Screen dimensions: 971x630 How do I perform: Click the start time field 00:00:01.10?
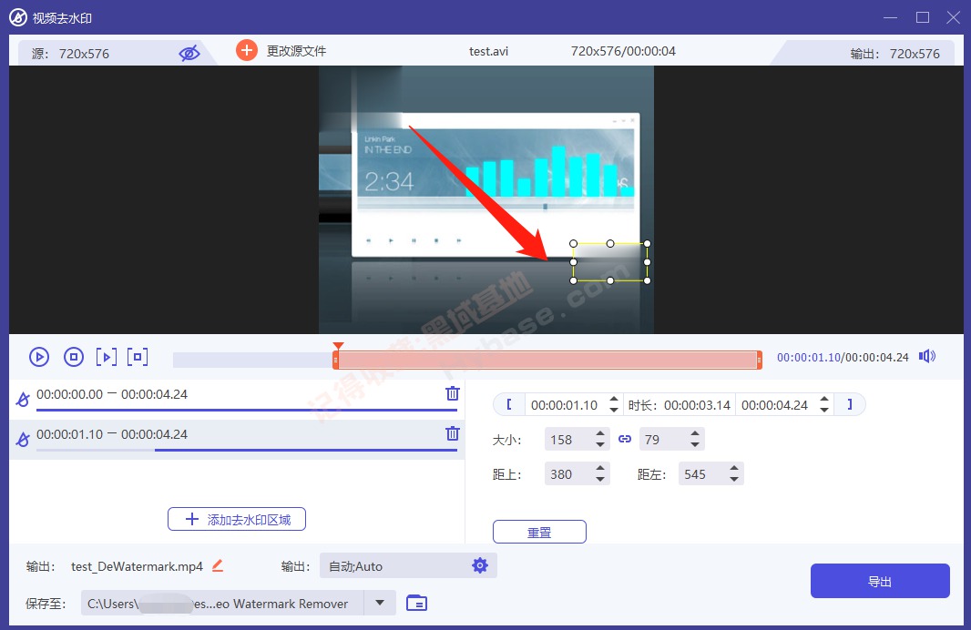tap(564, 405)
